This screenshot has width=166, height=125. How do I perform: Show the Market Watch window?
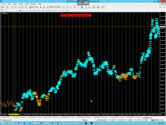[12, 7]
